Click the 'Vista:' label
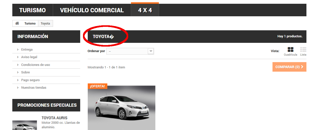This screenshot has height=130, width=319. [275, 51]
